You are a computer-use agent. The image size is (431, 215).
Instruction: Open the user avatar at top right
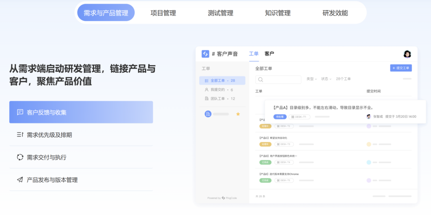pos(407,54)
